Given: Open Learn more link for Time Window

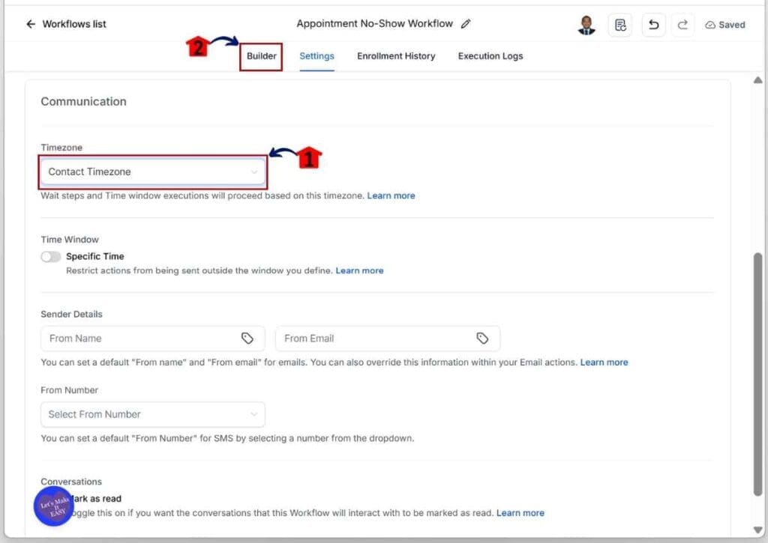Looking at the screenshot, I should coord(359,270).
